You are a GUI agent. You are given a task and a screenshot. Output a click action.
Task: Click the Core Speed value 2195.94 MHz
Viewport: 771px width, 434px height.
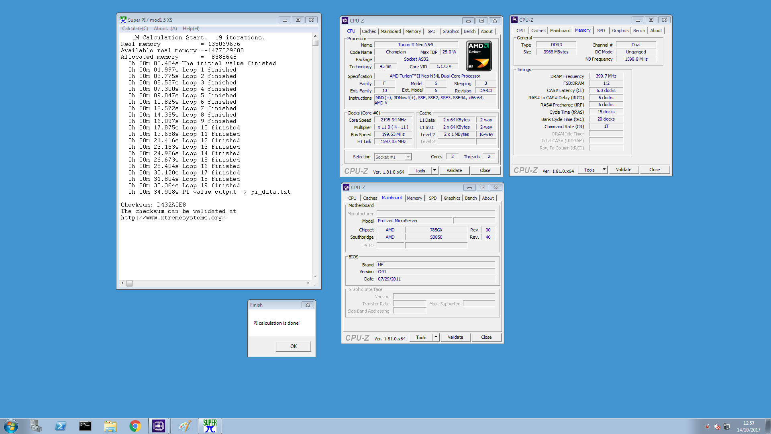click(x=393, y=120)
